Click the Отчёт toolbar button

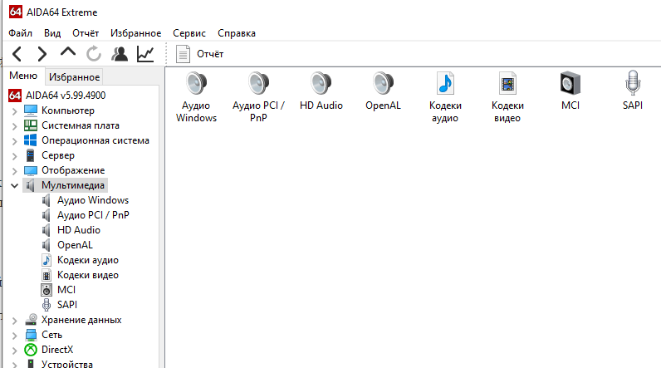pyautogui.click(x=200, y=54)
